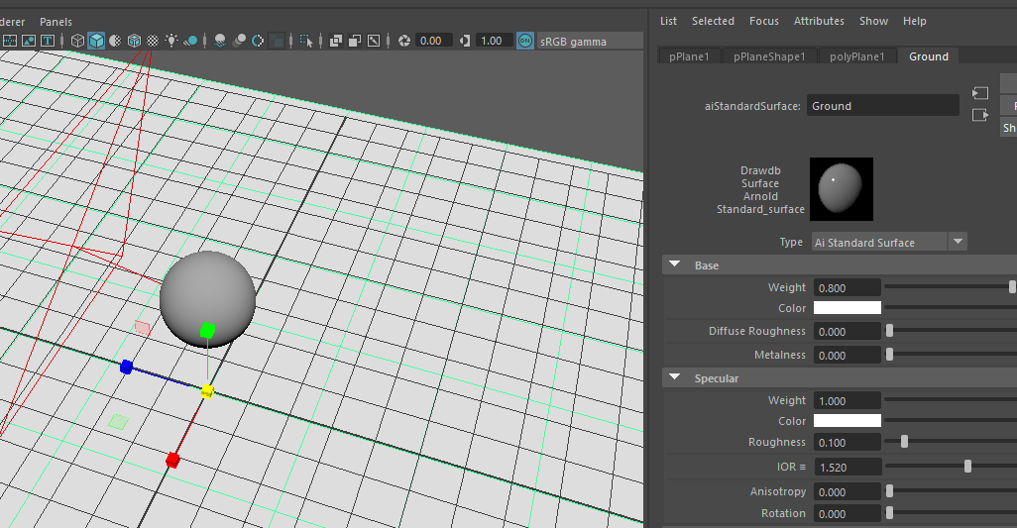
Task: Toggle screen space ambient occlusion icon
Action: click(220, 41)
